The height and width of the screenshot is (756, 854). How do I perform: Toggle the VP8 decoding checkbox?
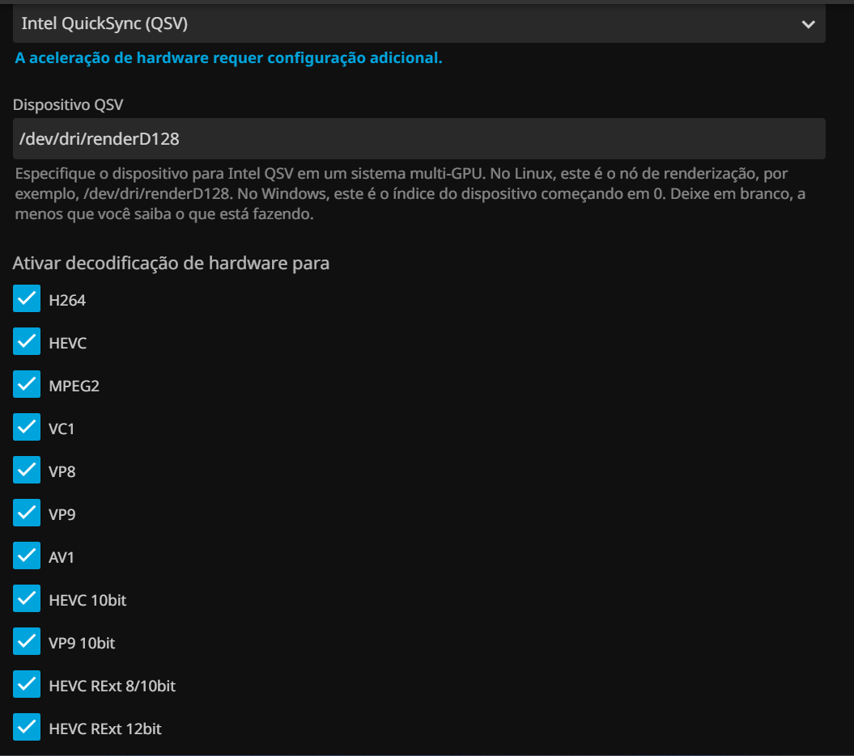tap(27, 471)
